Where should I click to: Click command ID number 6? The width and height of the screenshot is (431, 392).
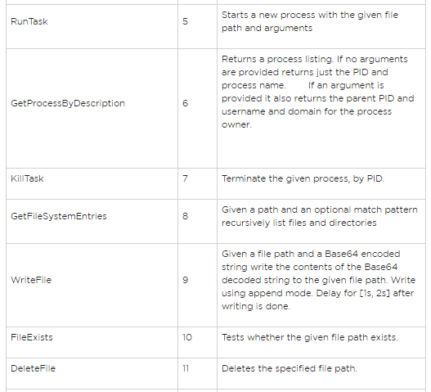[x=186, y=103]
